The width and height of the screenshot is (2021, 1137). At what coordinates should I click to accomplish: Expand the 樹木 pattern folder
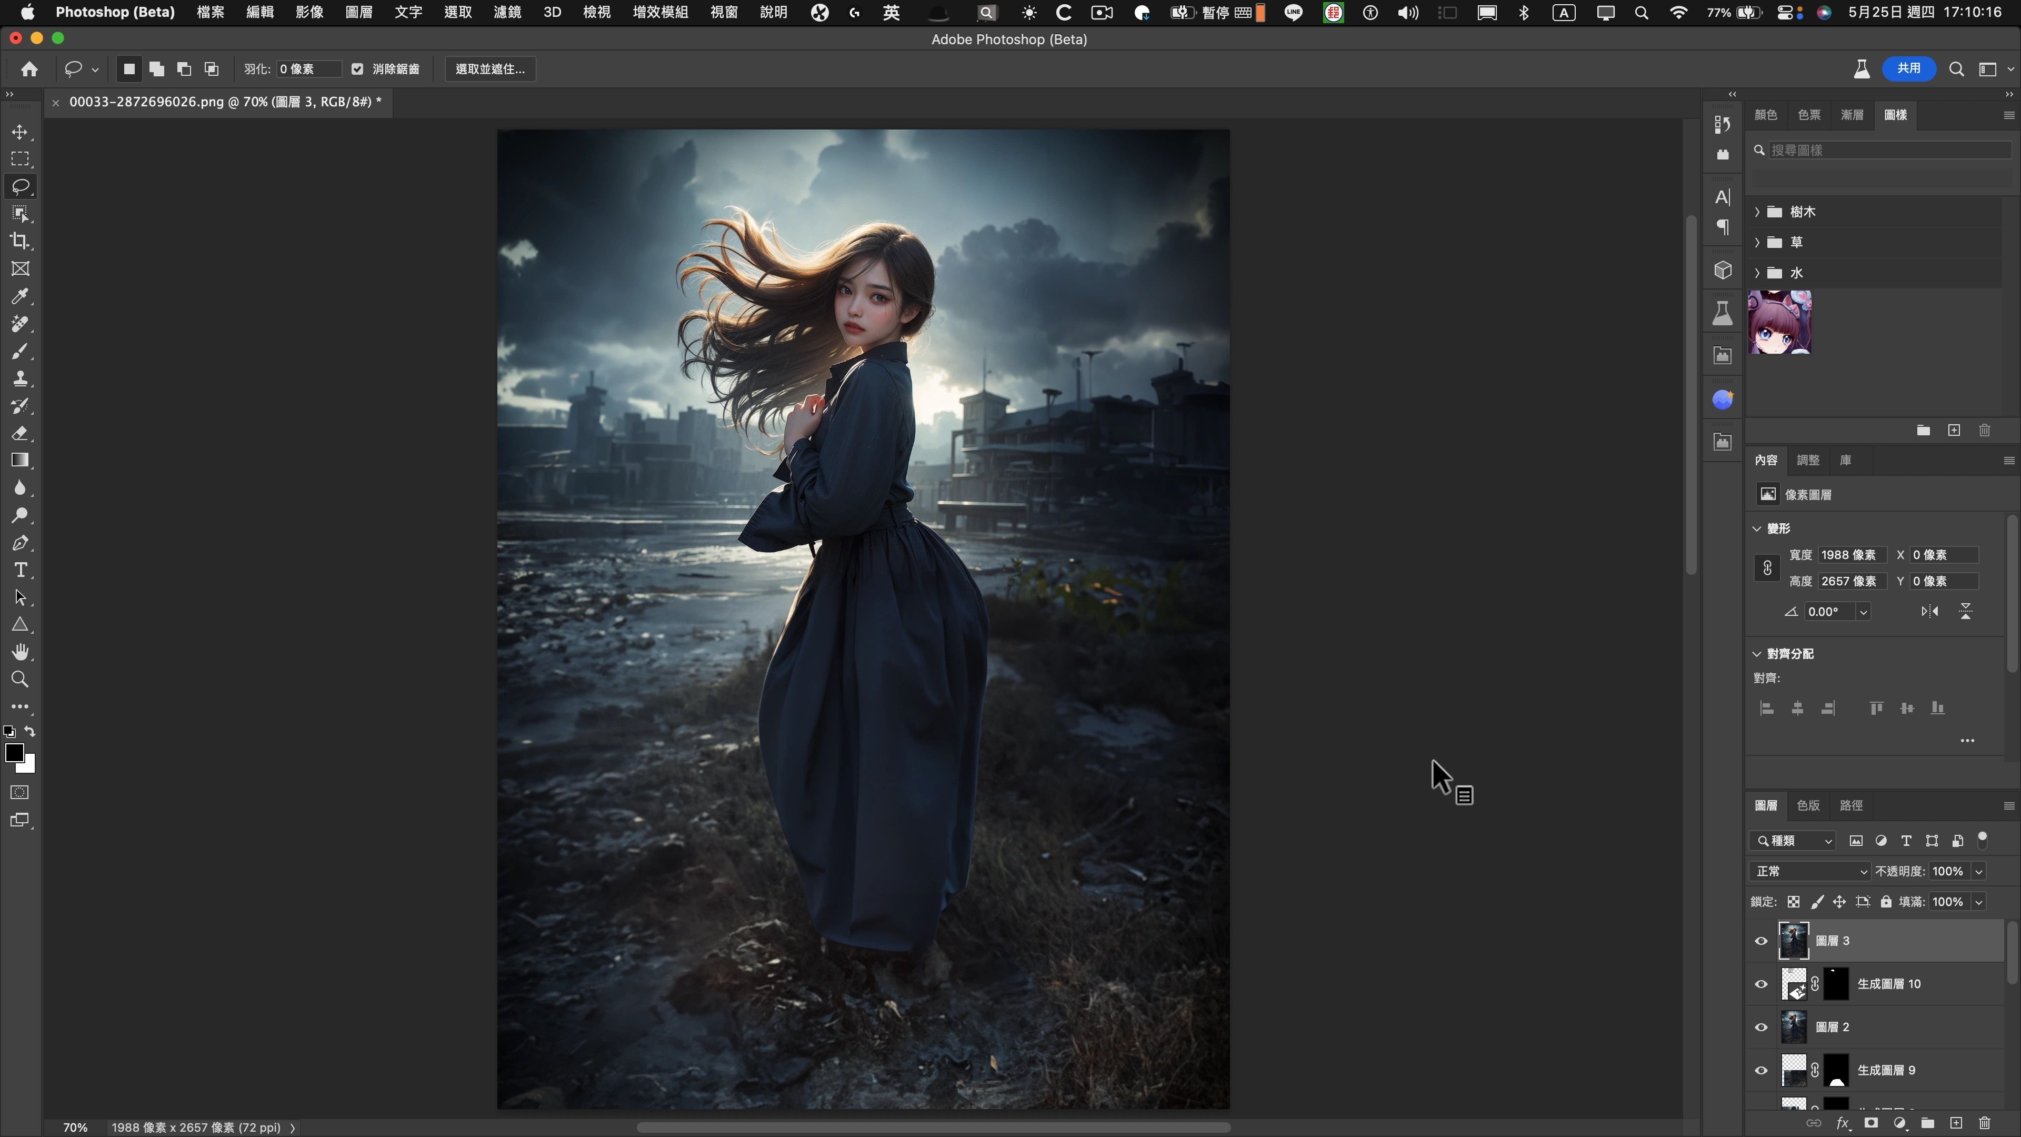[1757, 212]
